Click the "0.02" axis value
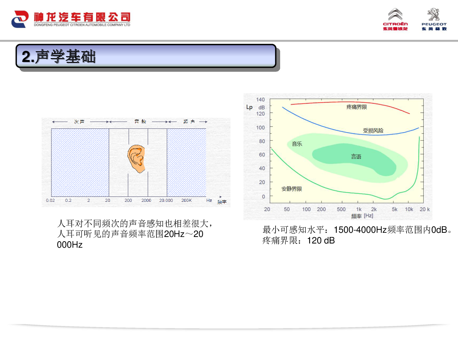 pos(50,200)
